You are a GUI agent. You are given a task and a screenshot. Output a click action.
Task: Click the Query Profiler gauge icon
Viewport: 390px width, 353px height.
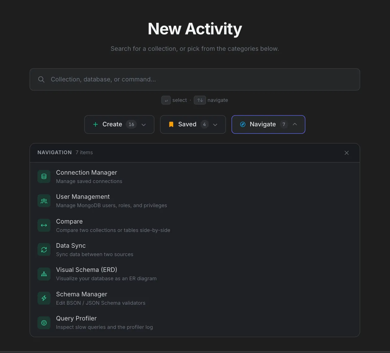pos(44,323)
